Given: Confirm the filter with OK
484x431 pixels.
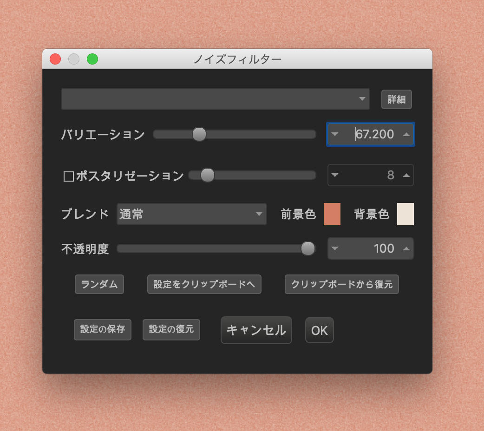Looking at the screenshot, I should pos(320,330).
